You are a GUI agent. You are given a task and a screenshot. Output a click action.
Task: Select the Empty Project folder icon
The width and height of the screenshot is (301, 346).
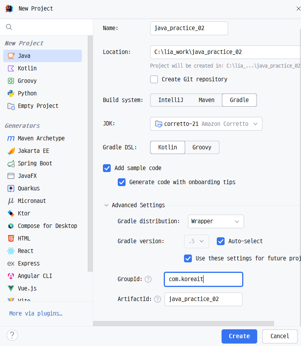[11, 106]
